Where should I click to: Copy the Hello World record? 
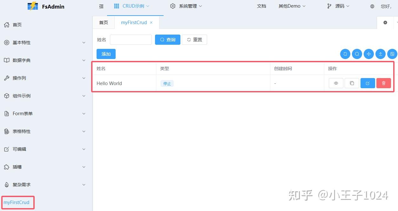[x=352, y=83]
